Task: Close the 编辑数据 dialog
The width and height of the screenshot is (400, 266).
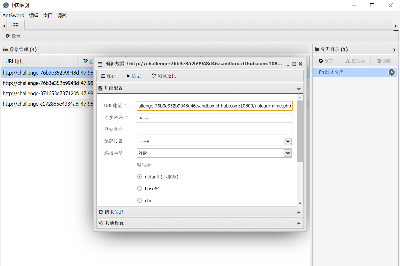Action: coord(300,64)
